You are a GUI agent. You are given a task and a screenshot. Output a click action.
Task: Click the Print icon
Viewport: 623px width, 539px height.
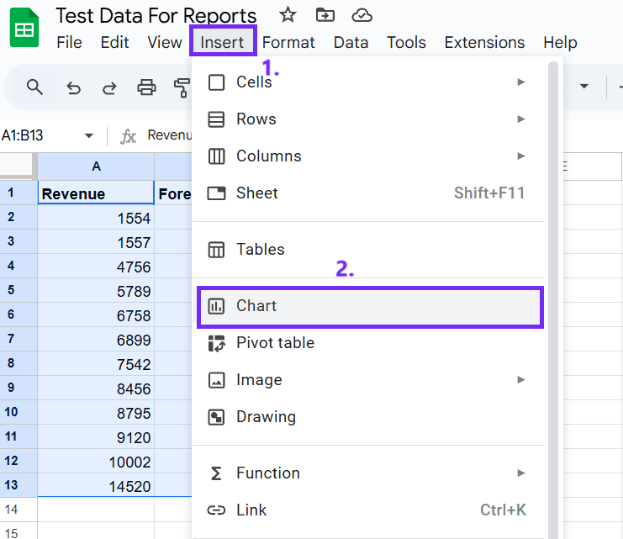[x=146, y=87]
